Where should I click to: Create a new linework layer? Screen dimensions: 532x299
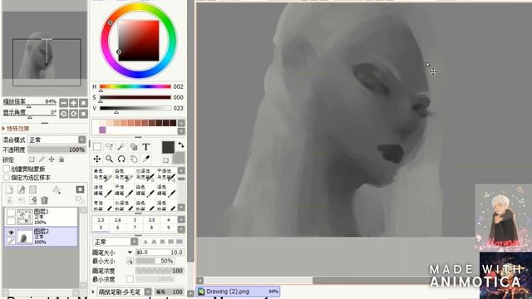[x=21, y=190]
